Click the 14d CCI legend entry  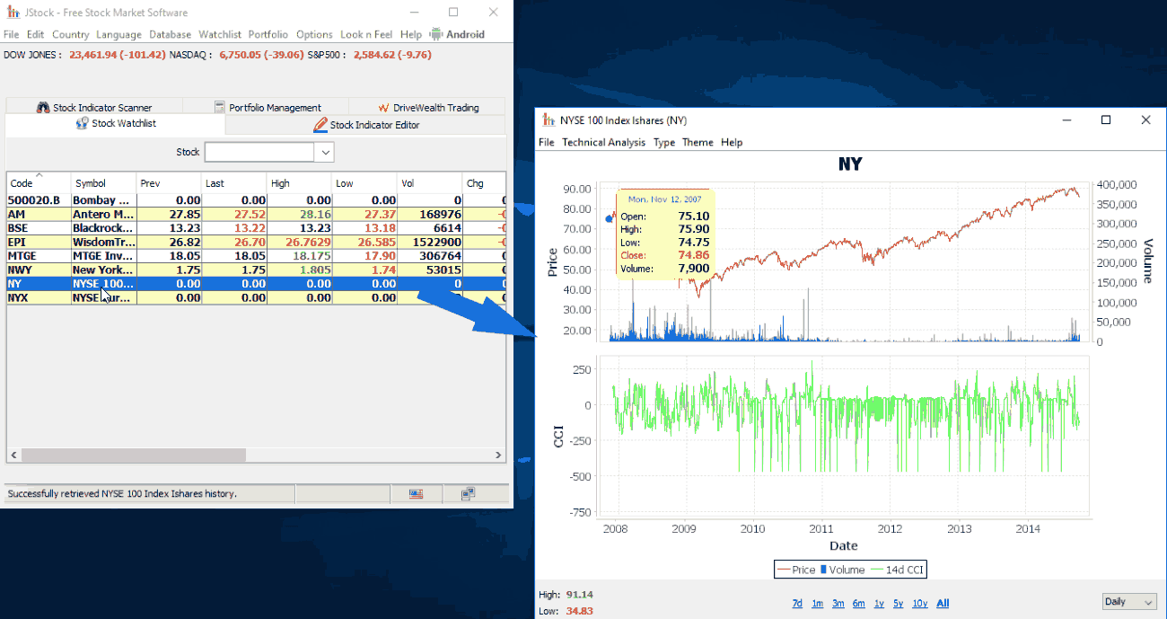pyautogui.click(x=897, y=570)
